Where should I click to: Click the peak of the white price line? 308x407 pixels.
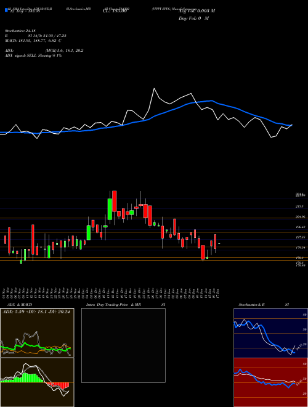pos(154,89)
